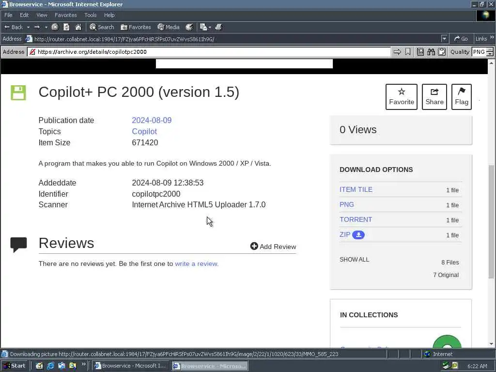496x372 pixels.
Task: Open the Forward history dropdown arrow
Action: tap(46, 27)
